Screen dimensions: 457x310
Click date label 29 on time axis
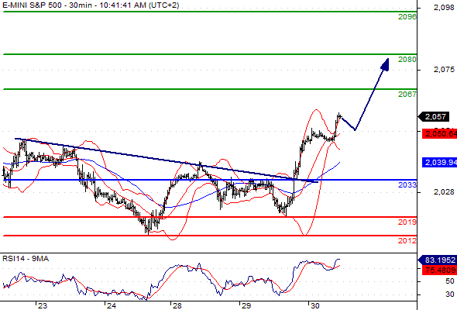coord(246,306)
